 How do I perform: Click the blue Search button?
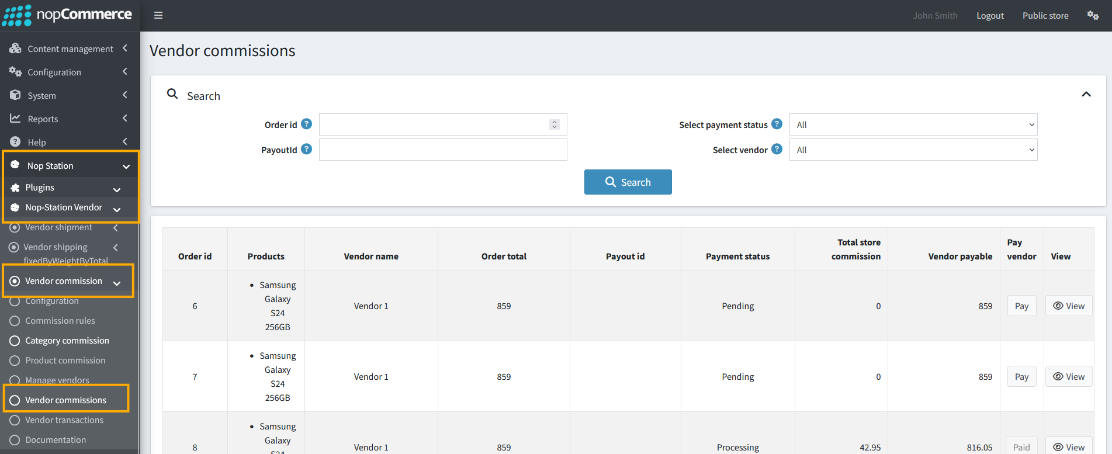(628, 182)
